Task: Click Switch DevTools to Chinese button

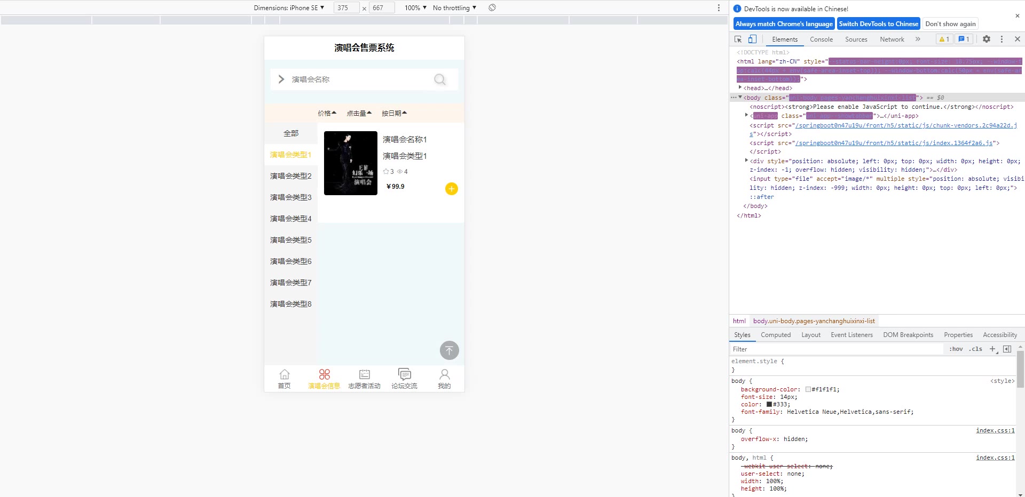Action: 879,24
